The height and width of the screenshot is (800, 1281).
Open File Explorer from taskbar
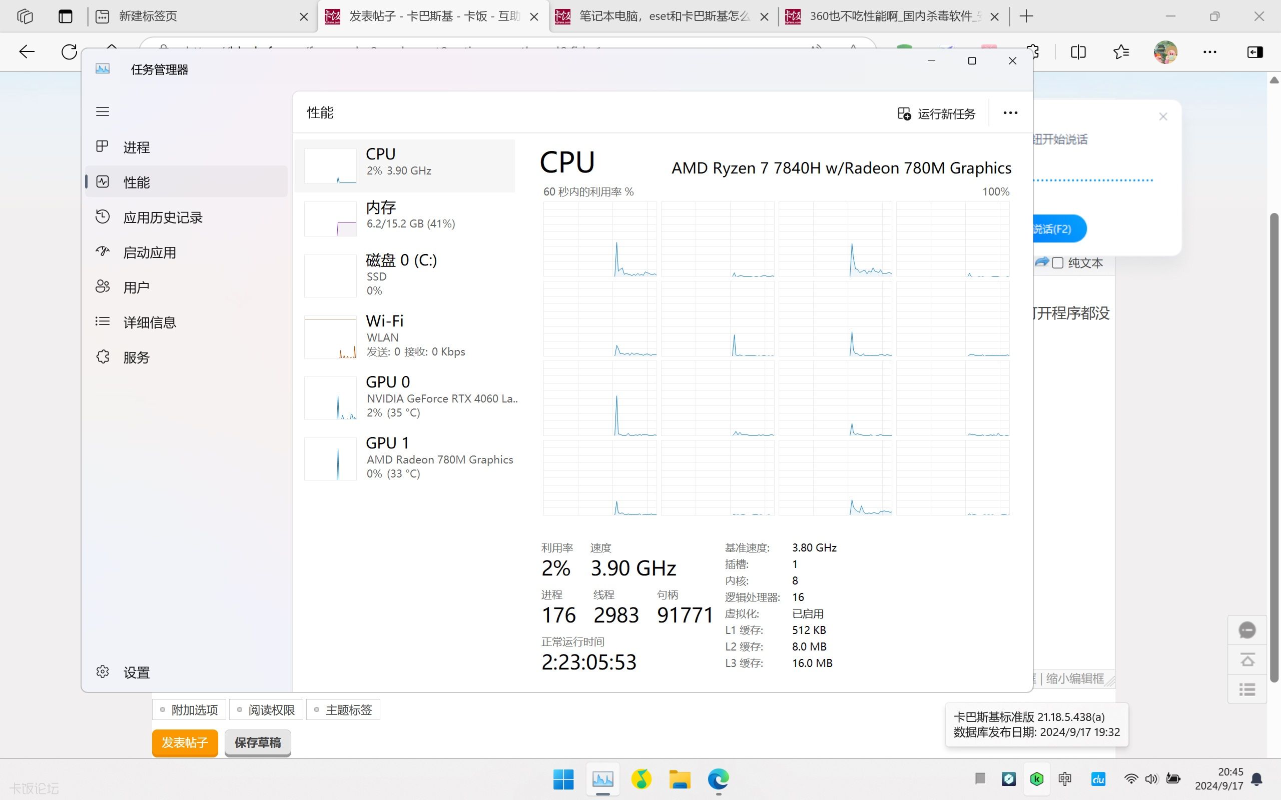[x=680, y=779]
